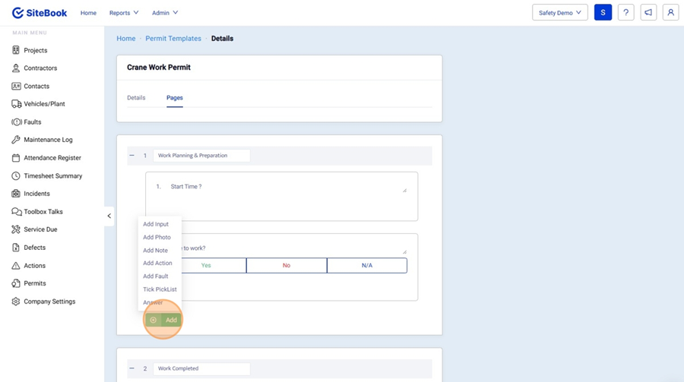
Task: Click the help question mark icon
Action: pos(625,13)
